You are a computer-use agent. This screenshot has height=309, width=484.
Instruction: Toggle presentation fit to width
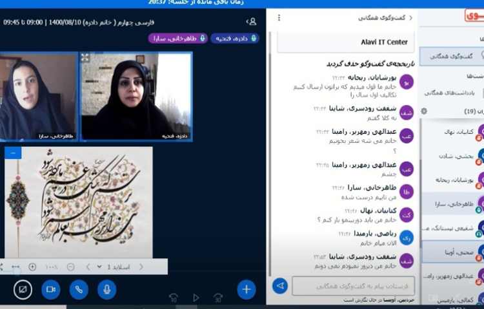coord(15,267)
